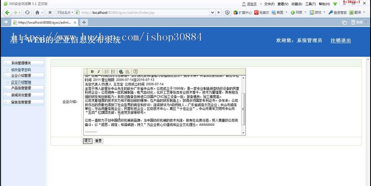This screenshot has width=371, height=186.
Task: Insert bulleted list in the editor
Action: tap(113, 71)
